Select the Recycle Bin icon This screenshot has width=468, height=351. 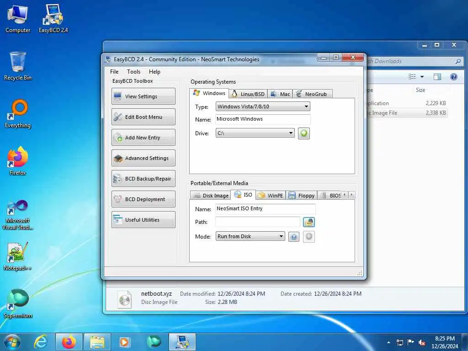click(18, 66)
